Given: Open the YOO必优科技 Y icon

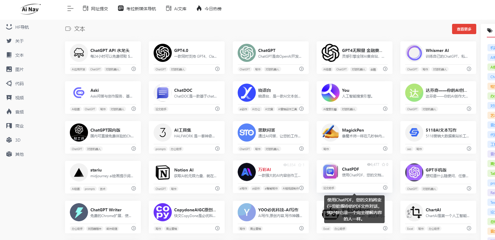Looking at the screenshot, I should pyautogui.click(x=247, y=212).
